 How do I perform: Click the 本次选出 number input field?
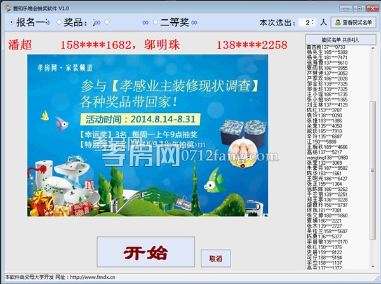click(x=306, y=22)
